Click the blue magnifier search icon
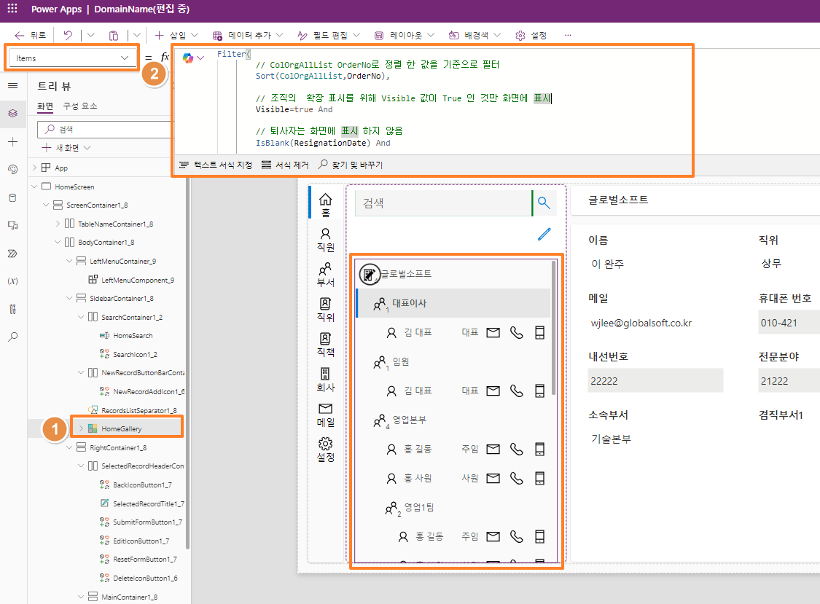The width and height of the screenshot is (820, 604). pyautogui.click(x=544, y=203)
